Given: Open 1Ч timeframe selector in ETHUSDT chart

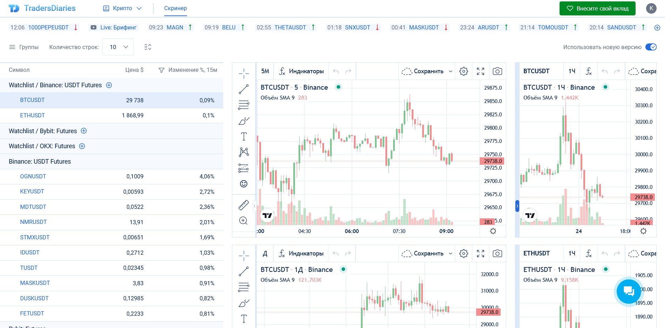Looking at the screenshot, I should 572,253.
